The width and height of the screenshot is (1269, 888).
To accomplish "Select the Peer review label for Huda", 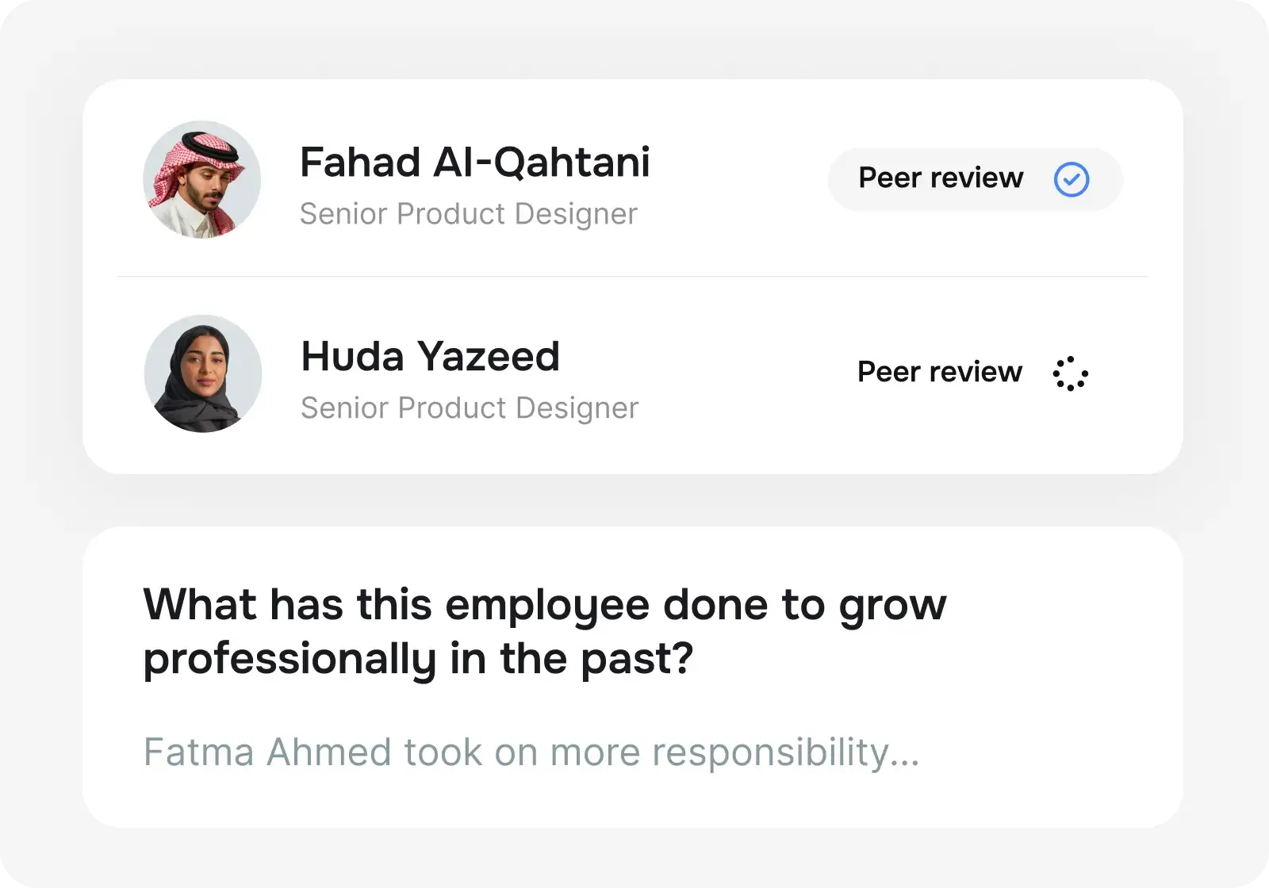I will 940,372.
